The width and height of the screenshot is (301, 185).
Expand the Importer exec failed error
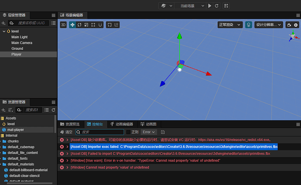67,147
